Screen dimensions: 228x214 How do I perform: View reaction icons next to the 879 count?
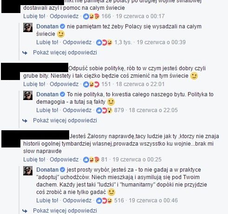point(104,110)
